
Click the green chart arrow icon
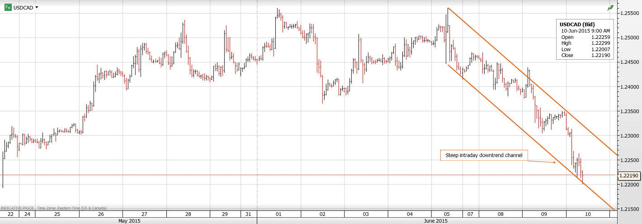tap(611, 8)
